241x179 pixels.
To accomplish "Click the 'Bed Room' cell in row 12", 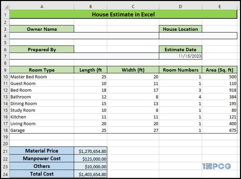I will click(42, 90).
